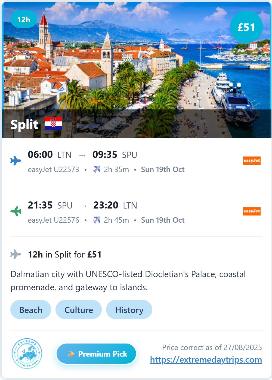Click the Split destination title
The width and height of the screenshot is (272, 380).
pos(24,124)
